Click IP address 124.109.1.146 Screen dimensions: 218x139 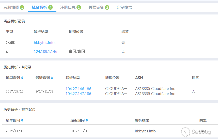(x=45, y=52)
